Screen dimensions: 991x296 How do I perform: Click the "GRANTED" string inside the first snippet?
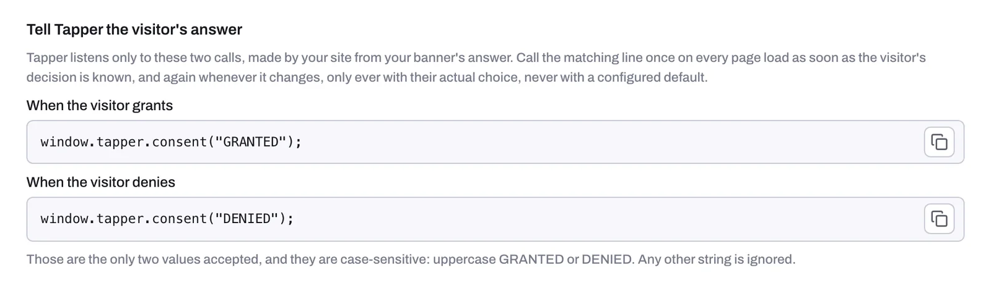point(251,142)
